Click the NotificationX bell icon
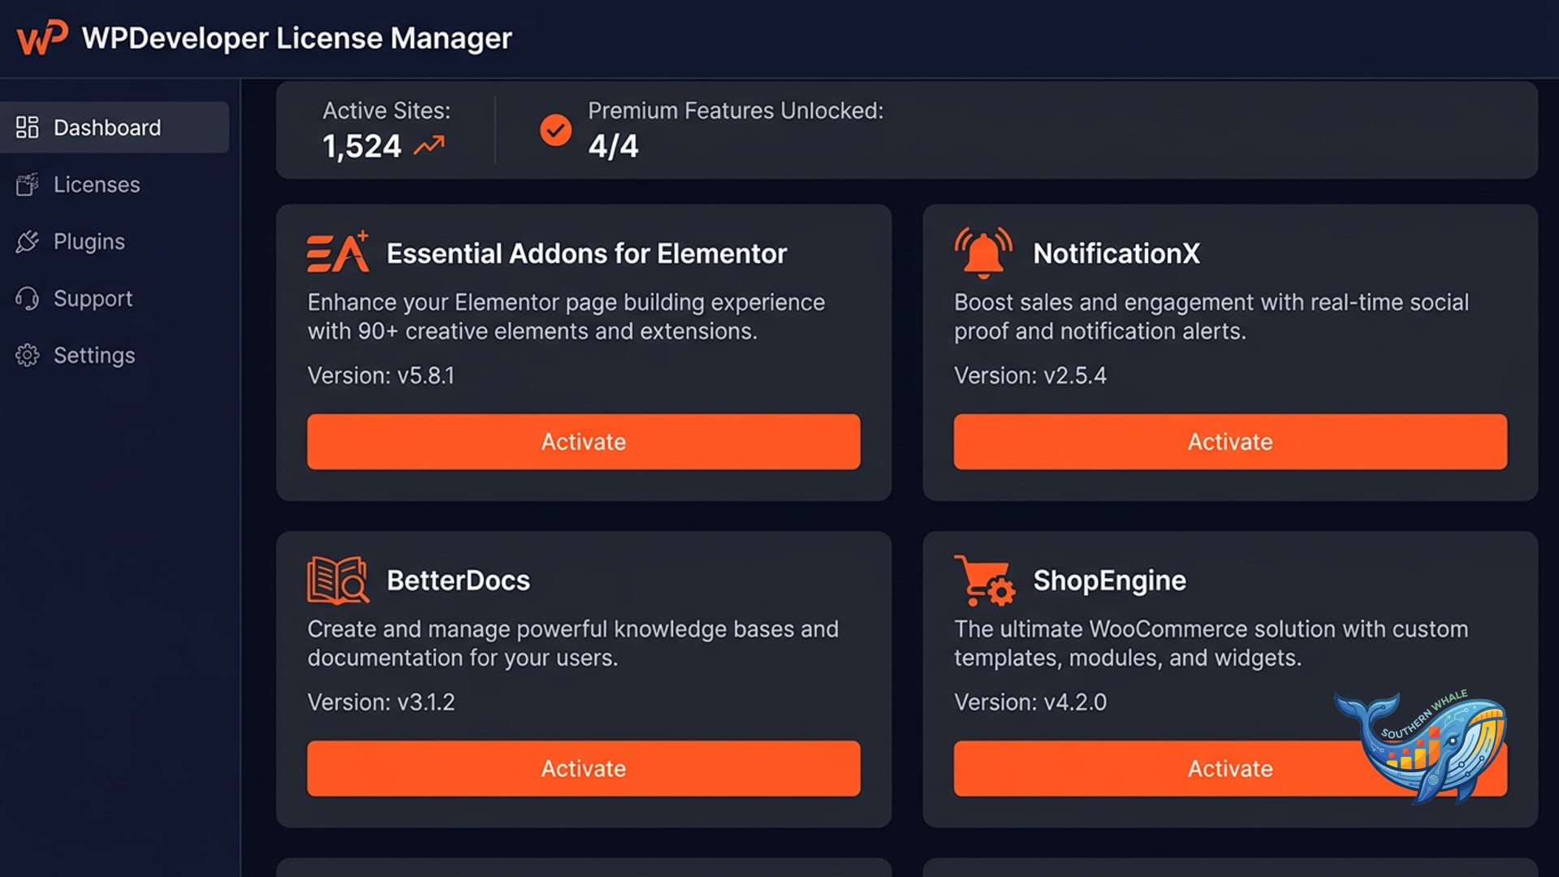Image resolution: width=1559 pixels, height=877 pixels. (x=983, y=253)
